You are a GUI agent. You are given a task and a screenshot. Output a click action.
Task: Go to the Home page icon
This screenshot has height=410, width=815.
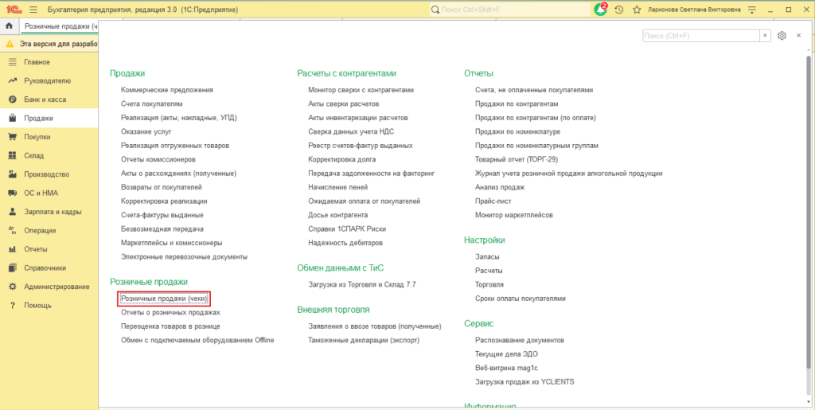click(9, 25)
